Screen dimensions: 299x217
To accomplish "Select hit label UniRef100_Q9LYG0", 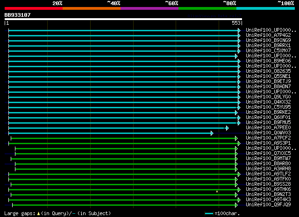I will [268, 97].
